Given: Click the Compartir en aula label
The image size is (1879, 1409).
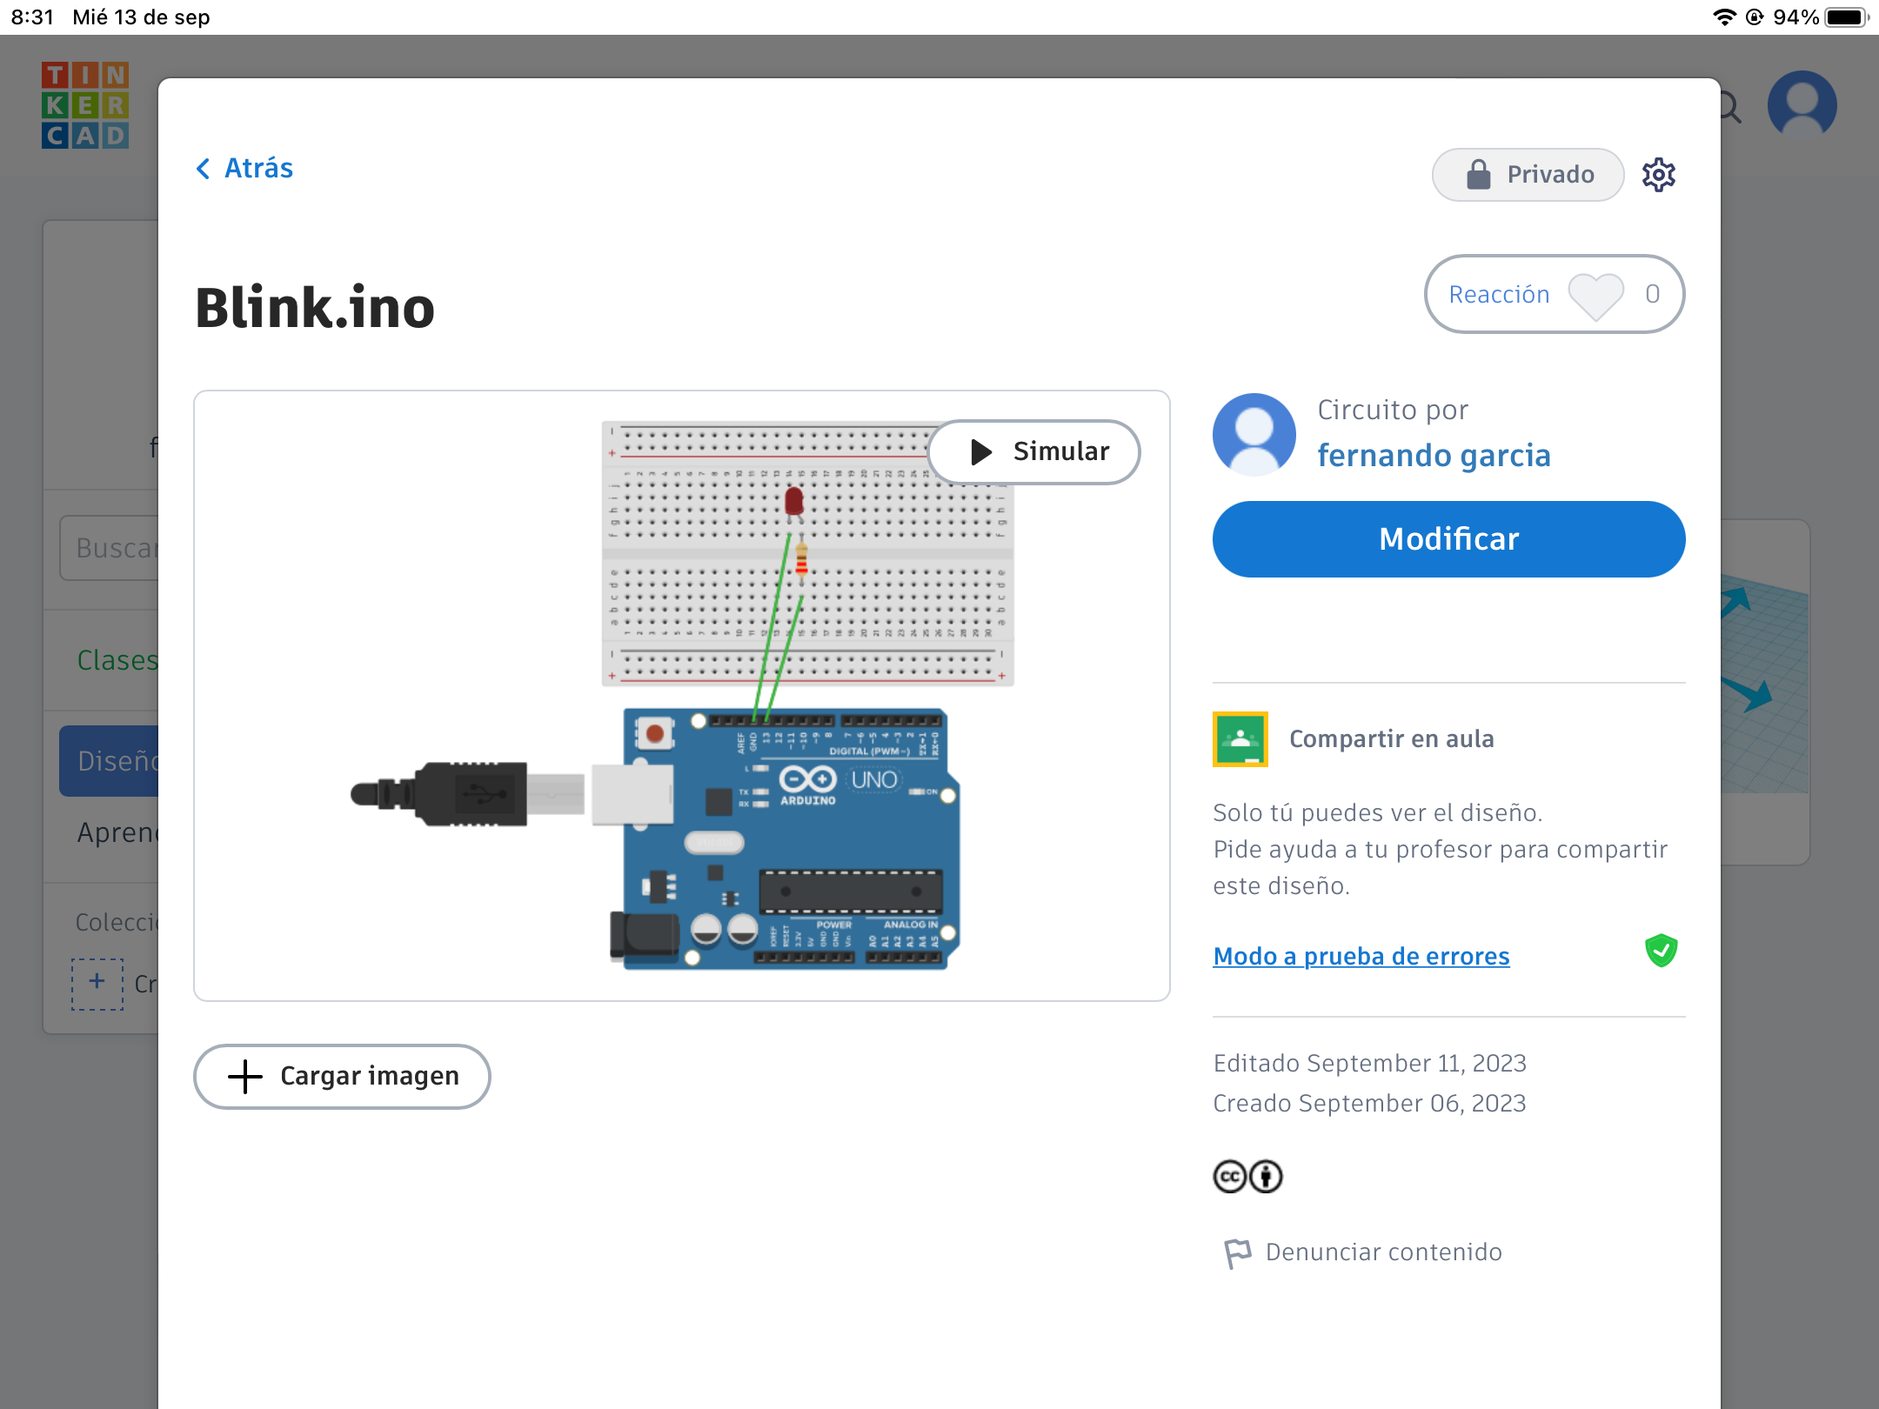Looking at the screenshot, I should click(1391, 738).
